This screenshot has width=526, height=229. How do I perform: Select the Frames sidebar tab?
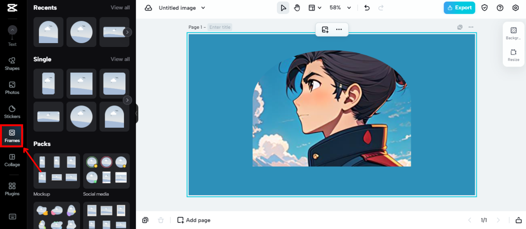[x=12, y=136]
